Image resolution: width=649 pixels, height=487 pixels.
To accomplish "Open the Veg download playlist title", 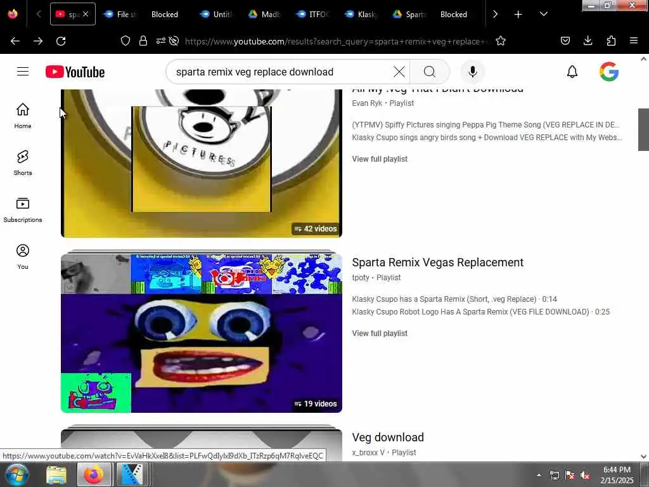I will pos(388,438).
